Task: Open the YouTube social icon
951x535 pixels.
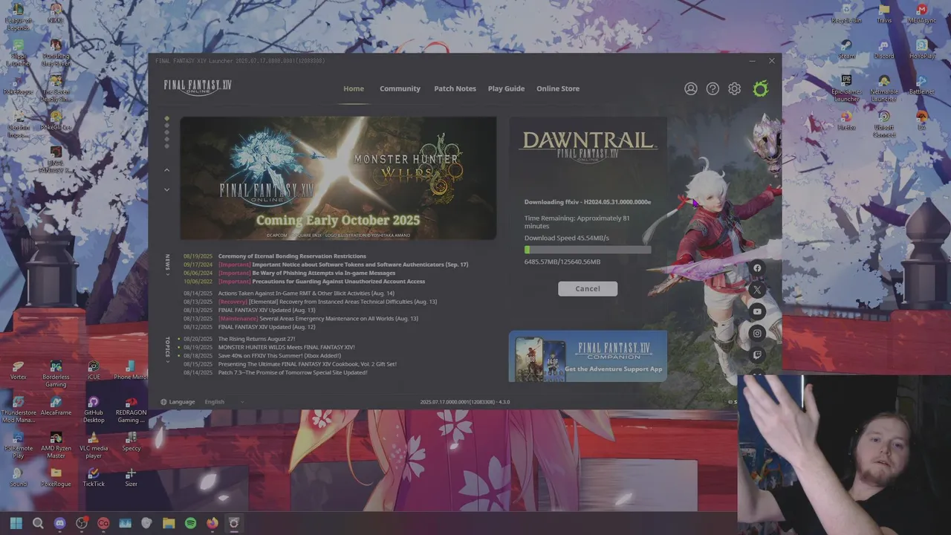Action: [757, 311]
